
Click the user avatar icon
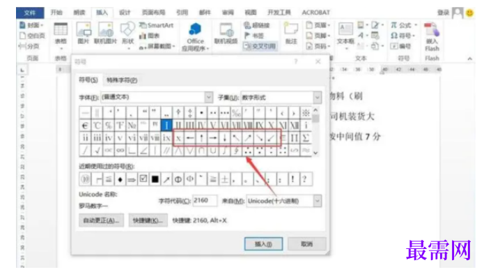pos(457,13)
